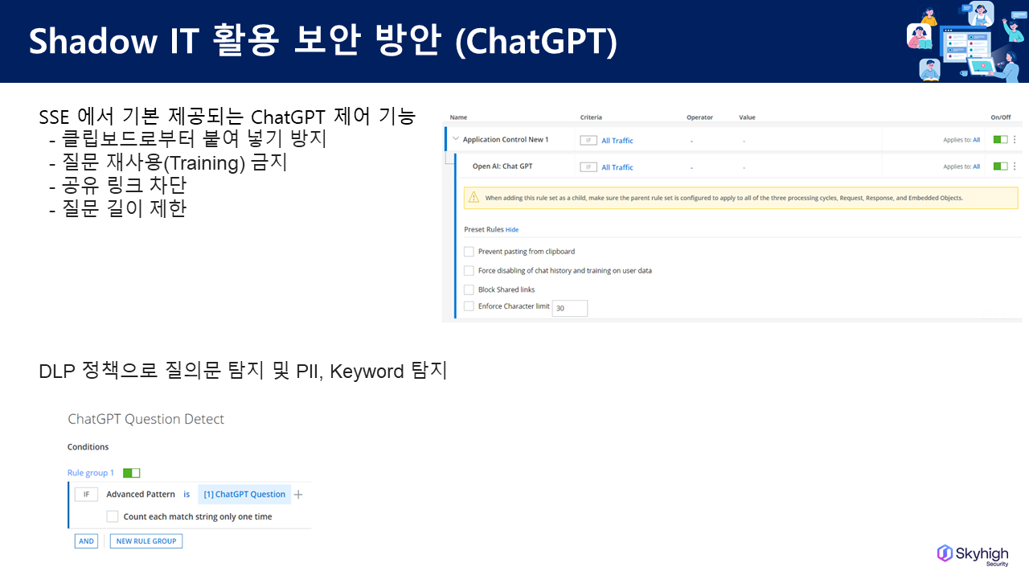
Task: Click the Skyhigh Security logo
Action: click(x=973, y=555)
